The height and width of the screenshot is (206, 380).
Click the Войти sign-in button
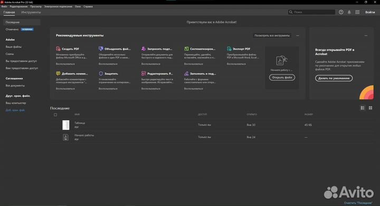[370, 12]
